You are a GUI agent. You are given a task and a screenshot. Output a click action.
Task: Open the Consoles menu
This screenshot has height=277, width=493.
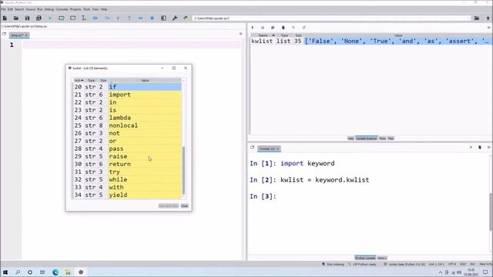tap(62, 9)
